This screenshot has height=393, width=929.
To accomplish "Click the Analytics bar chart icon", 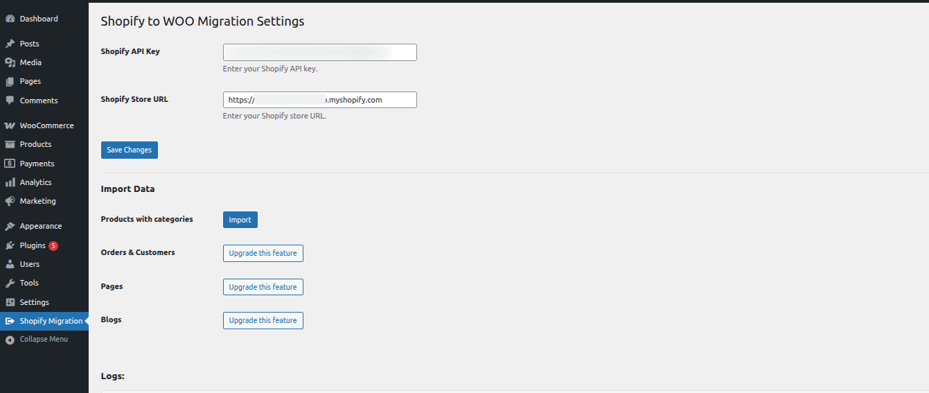I will [10, 182].
